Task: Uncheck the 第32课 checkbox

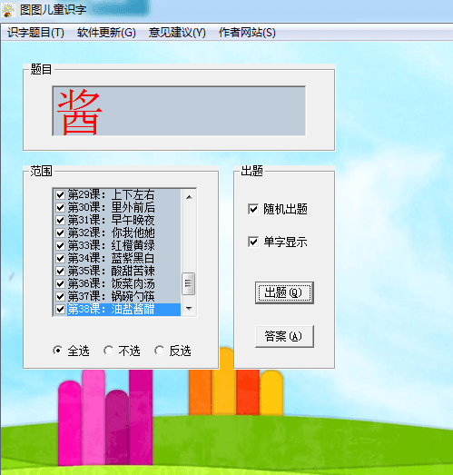Action: pos(60,233)
